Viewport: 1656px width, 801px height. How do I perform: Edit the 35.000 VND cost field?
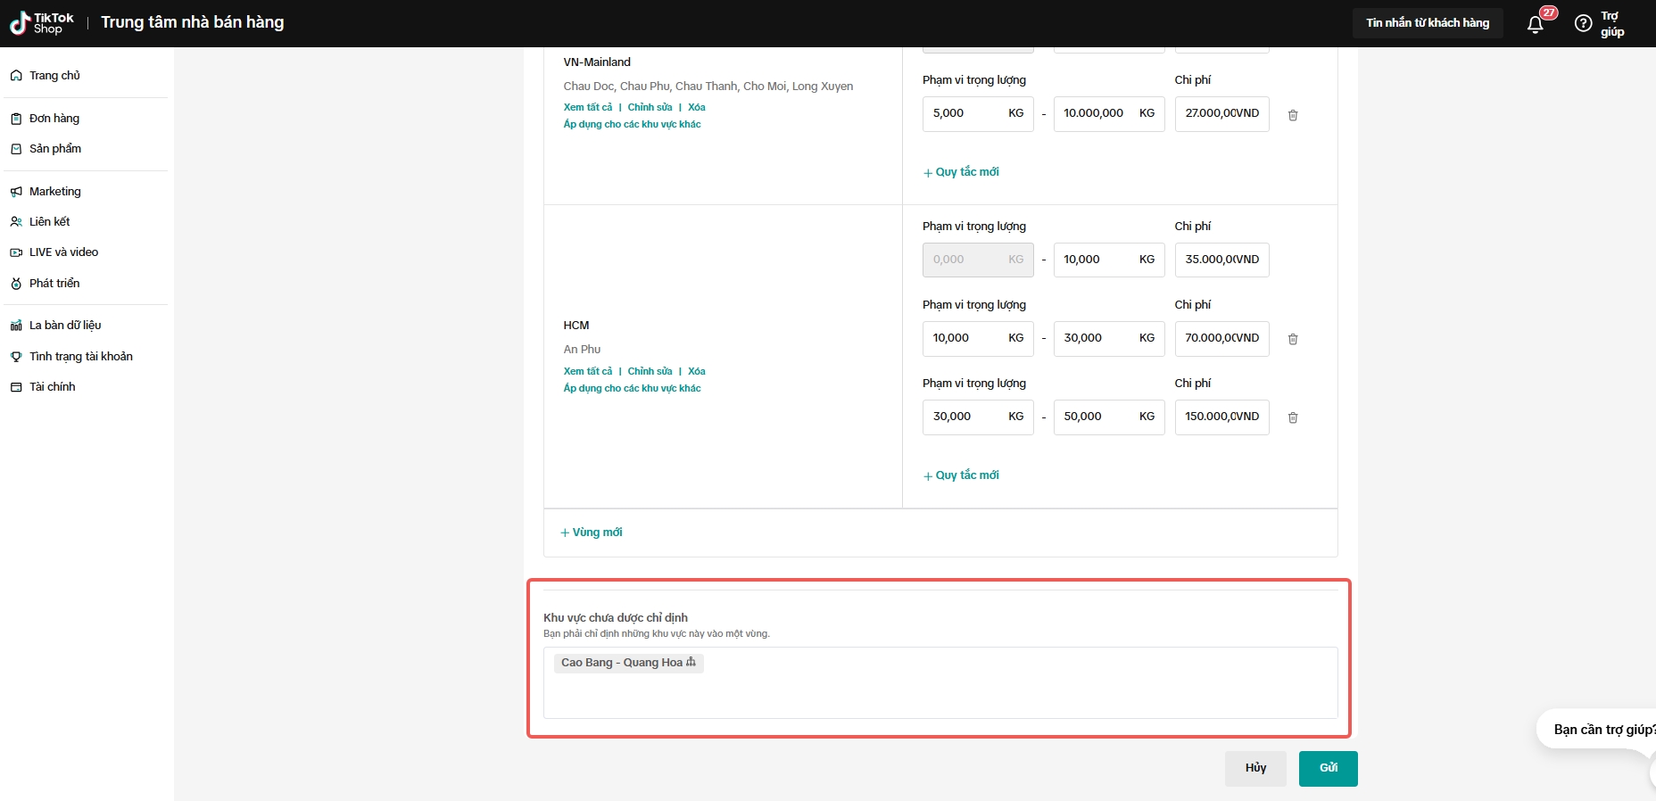click(x=1221, y=260)
